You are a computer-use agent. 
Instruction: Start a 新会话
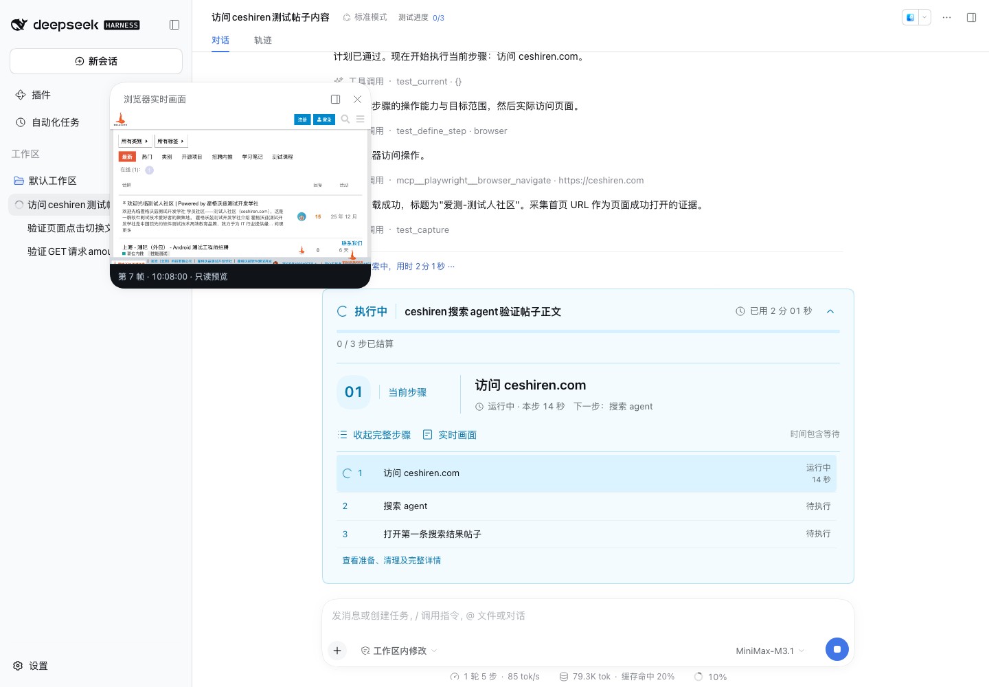pos(96,61)
